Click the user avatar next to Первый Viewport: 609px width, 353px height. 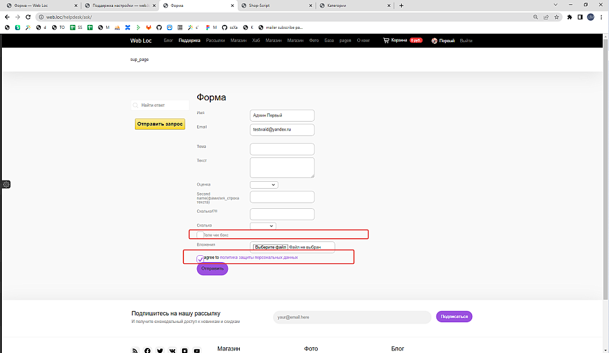(434, 41)
